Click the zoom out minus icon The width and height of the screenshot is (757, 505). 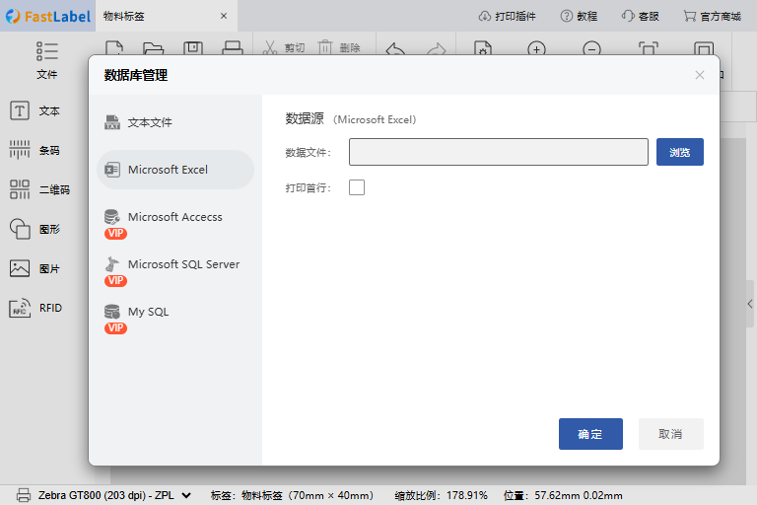(x=591, y=48)
